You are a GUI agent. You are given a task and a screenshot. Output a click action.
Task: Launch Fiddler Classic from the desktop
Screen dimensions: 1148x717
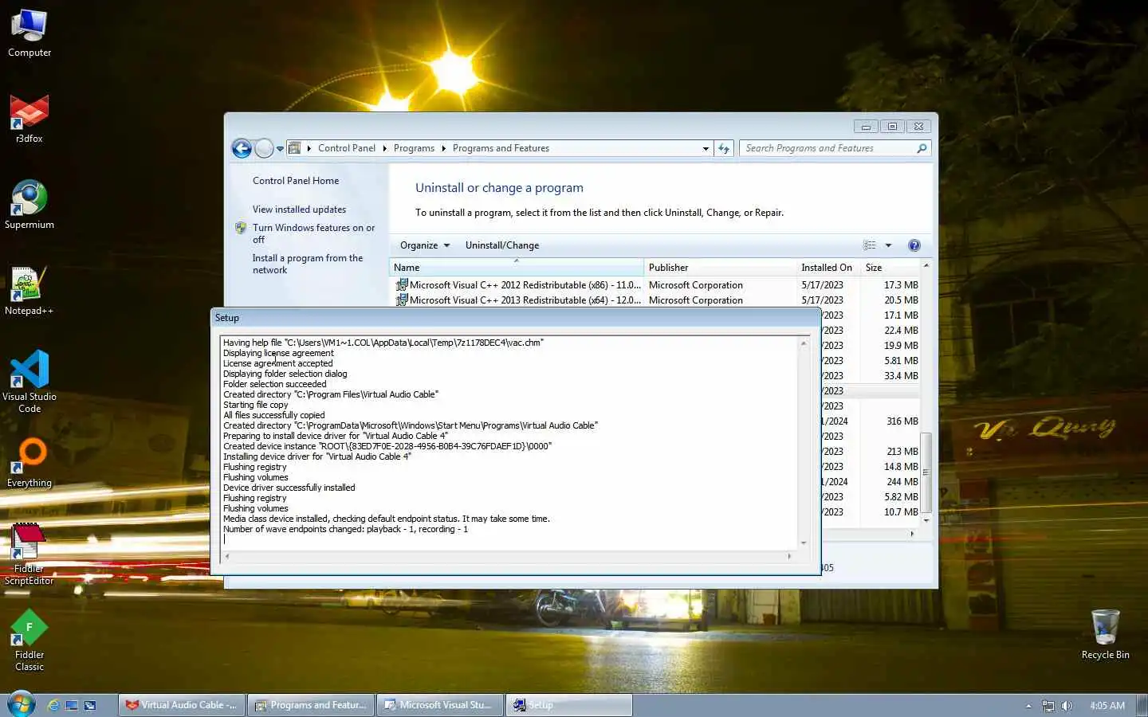click(29, 641)
